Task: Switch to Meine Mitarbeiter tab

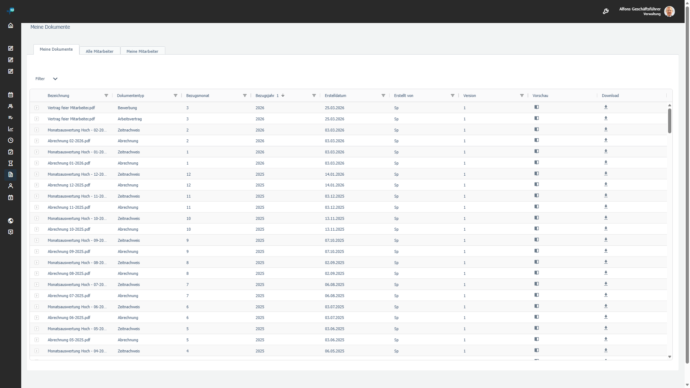Action: pyautogui.click(x=142, y=51)
